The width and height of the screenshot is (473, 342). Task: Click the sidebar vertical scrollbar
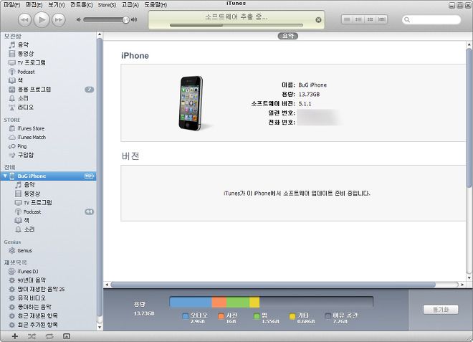pyautogui.click(x=100, y=177)
